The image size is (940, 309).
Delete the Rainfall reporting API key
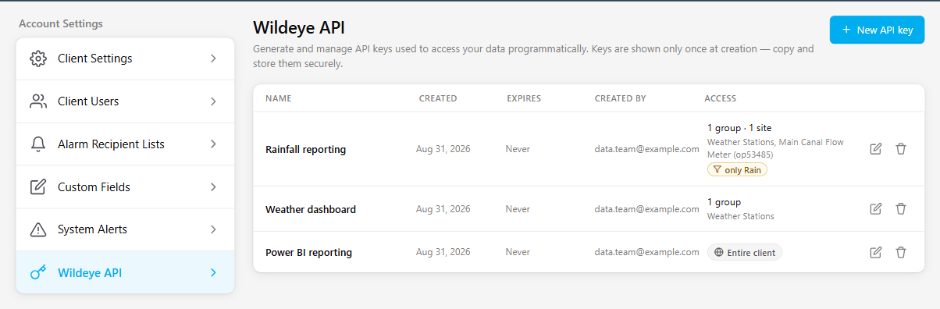pos(901,149)
